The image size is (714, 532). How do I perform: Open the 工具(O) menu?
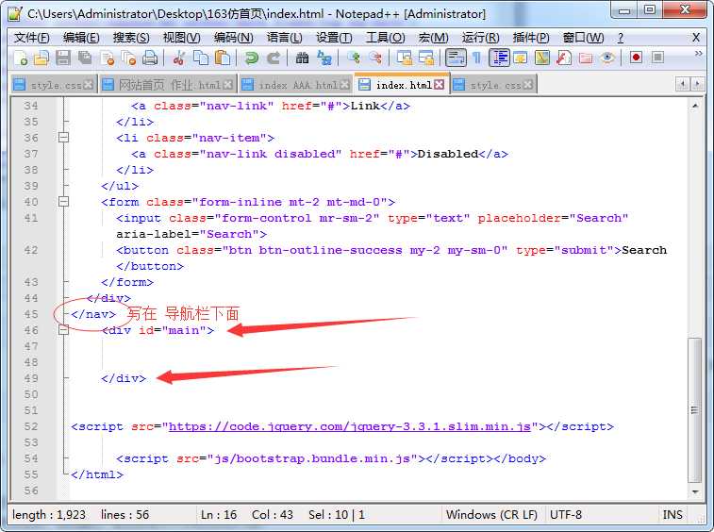(385, 38)
